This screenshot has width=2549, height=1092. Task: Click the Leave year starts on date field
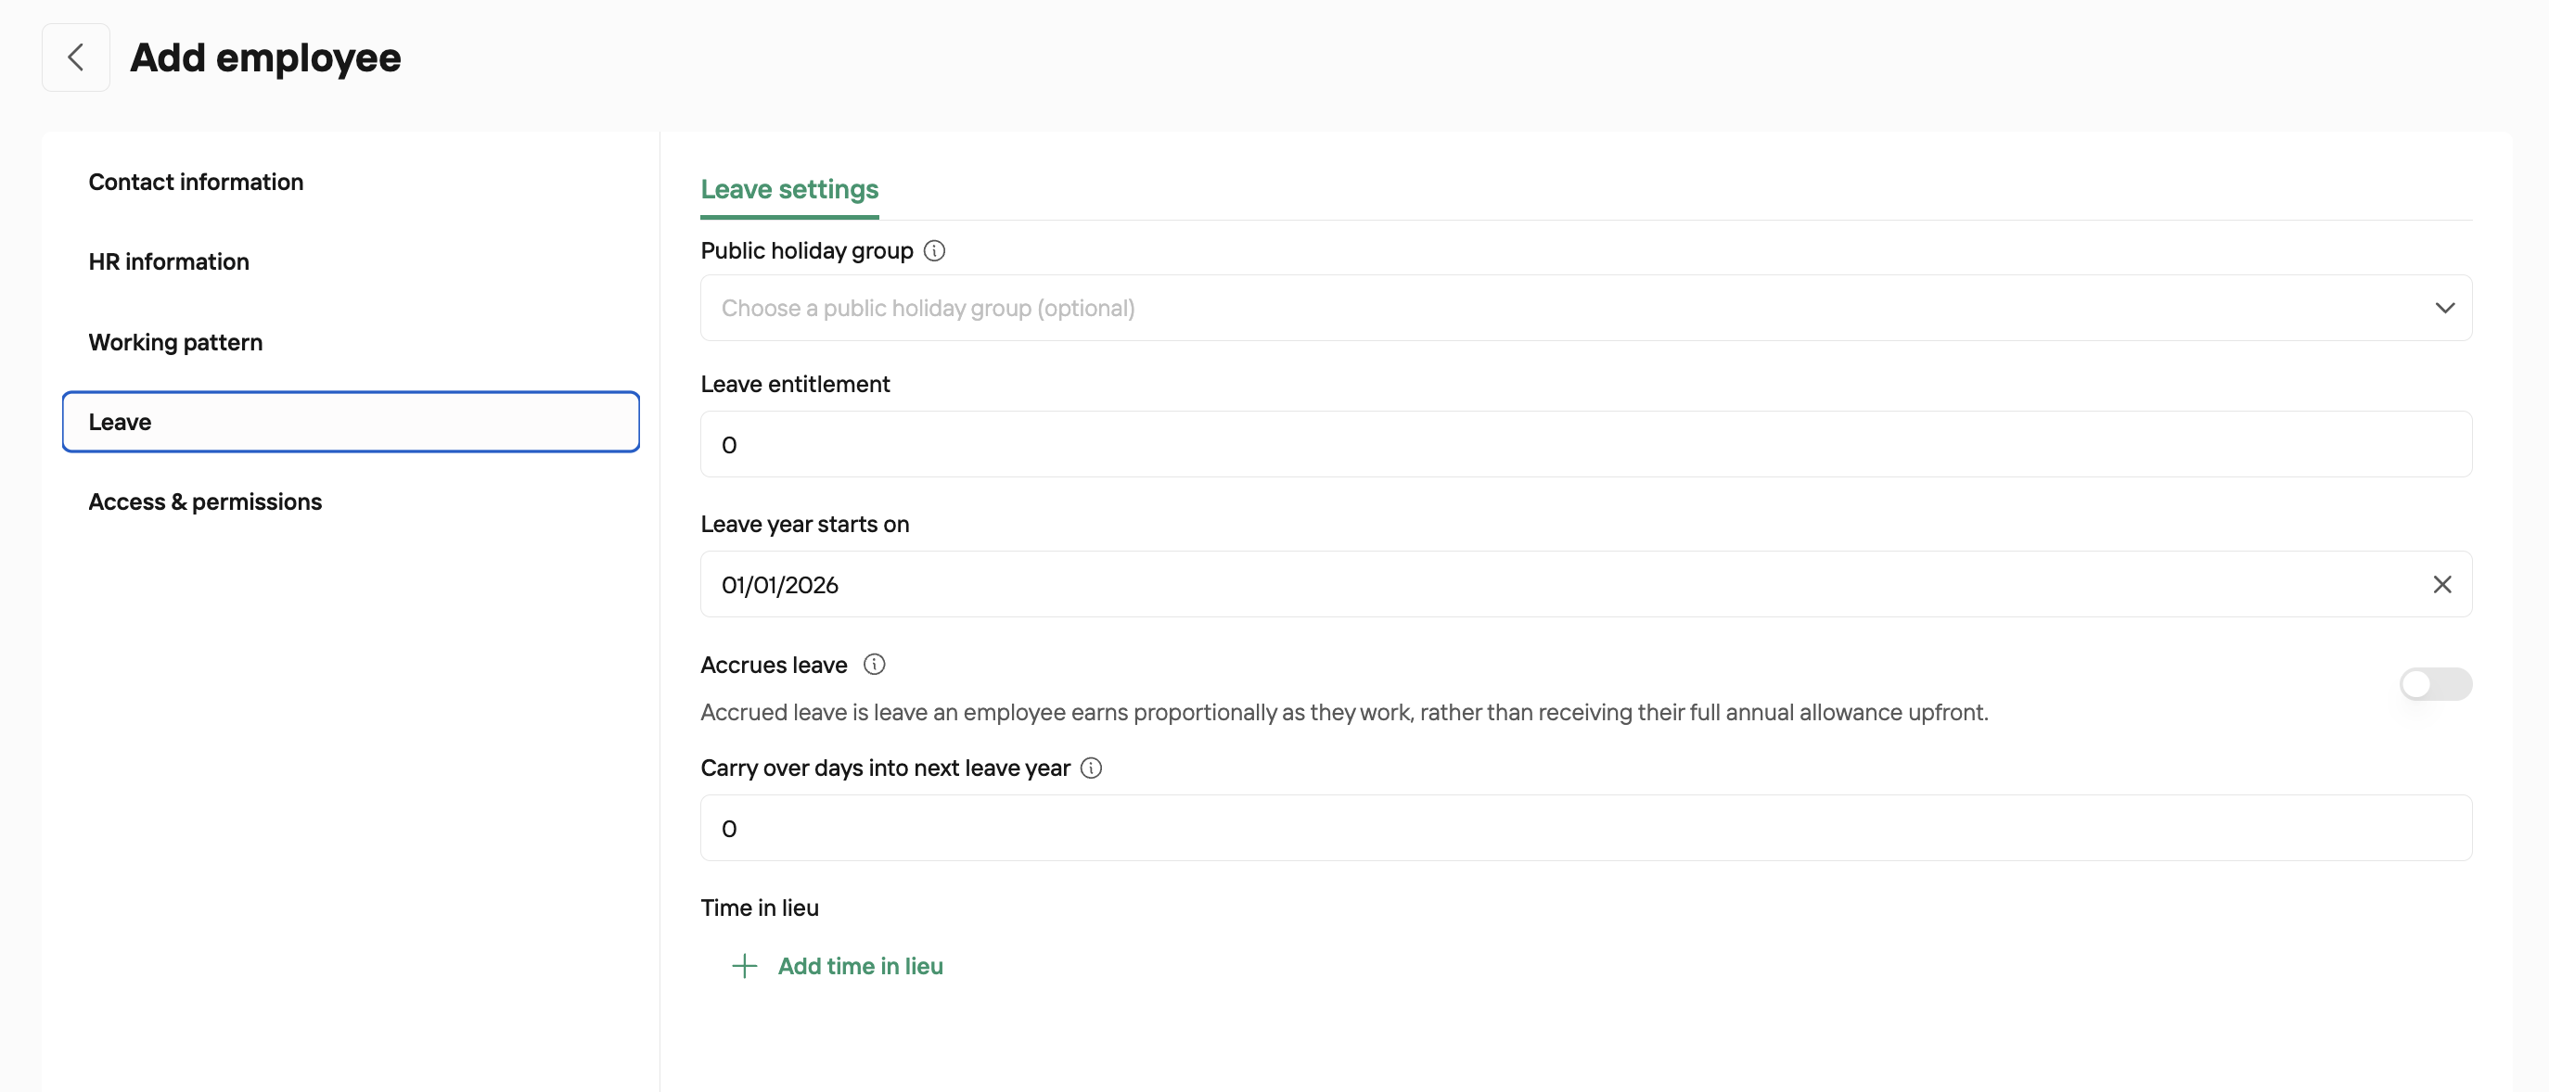click(1585, 585)
